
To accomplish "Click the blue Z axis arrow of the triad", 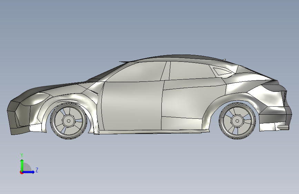I will pos(28,172).
